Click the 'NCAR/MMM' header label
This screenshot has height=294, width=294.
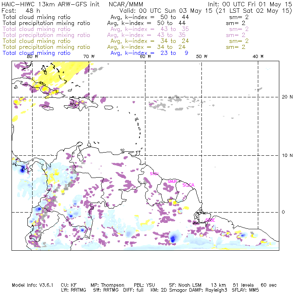(x=126, y=4)
